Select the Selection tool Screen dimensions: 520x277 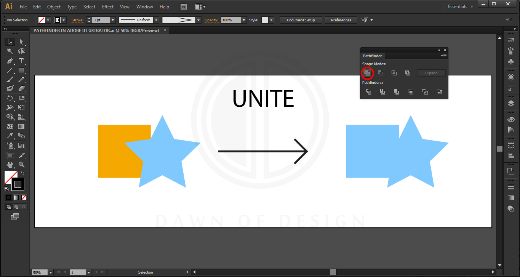pyautogui.click(x=10, y=42)
